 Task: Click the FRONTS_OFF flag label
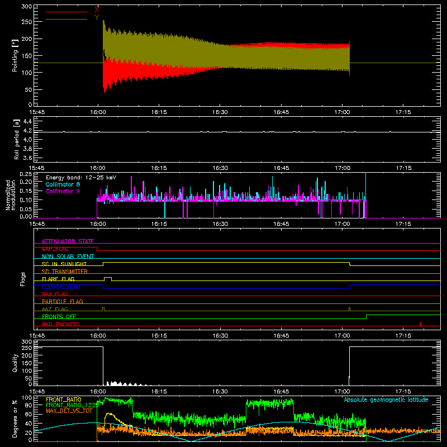[x=59, y=316]
